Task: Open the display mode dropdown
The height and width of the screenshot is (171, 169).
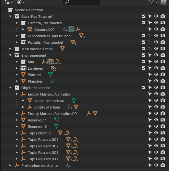Action: tap(8, 2)
